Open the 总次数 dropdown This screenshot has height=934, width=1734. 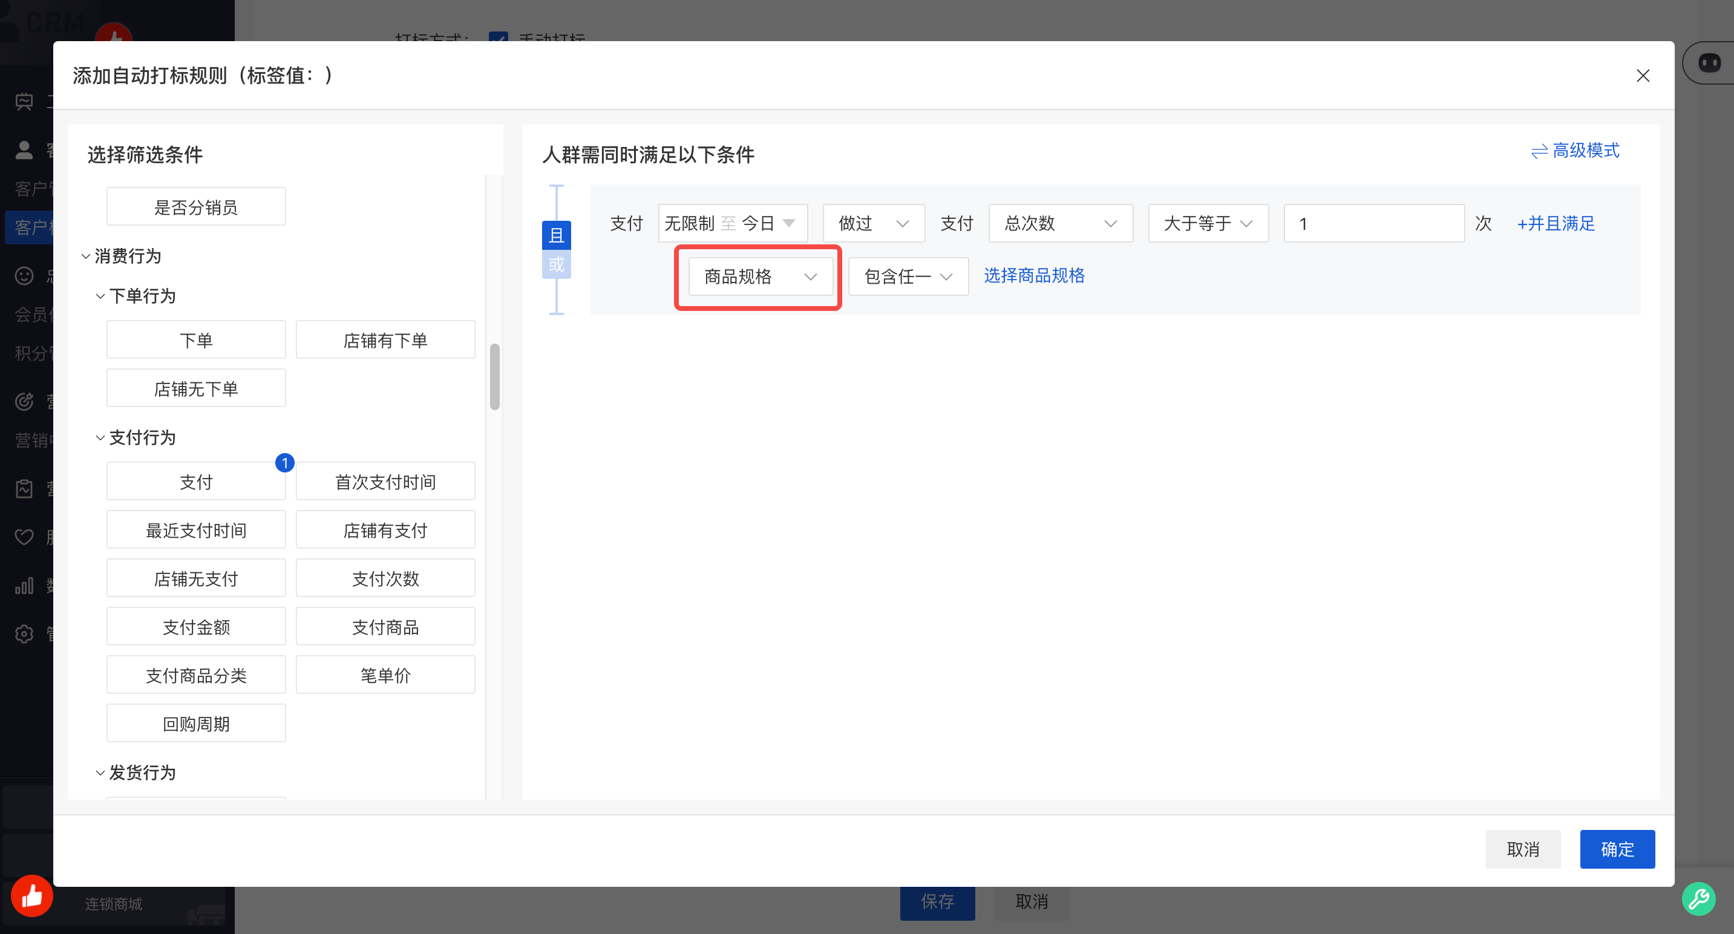point(1060,223)
